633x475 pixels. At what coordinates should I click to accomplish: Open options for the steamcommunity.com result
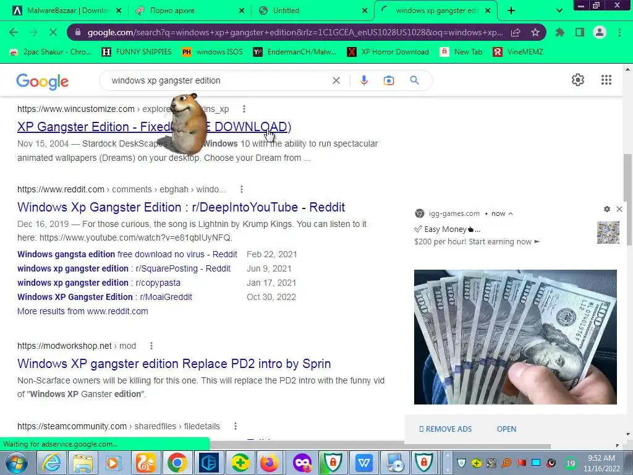coord(236,426)
